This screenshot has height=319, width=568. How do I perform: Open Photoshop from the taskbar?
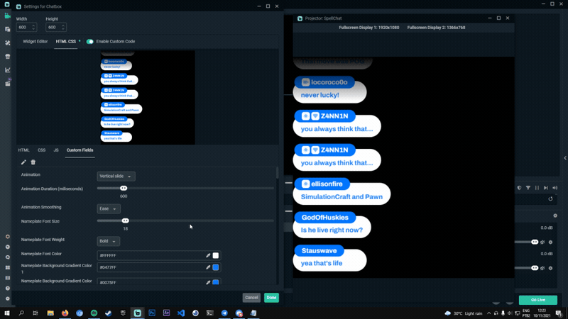pyautogui.click(x=152, y=313)
